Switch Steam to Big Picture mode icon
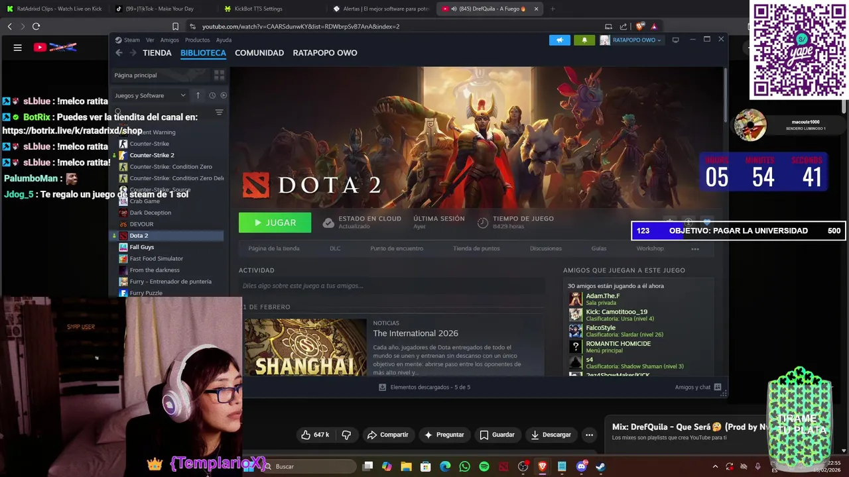This screenshot has width=849, height=477. coord(675,40)
